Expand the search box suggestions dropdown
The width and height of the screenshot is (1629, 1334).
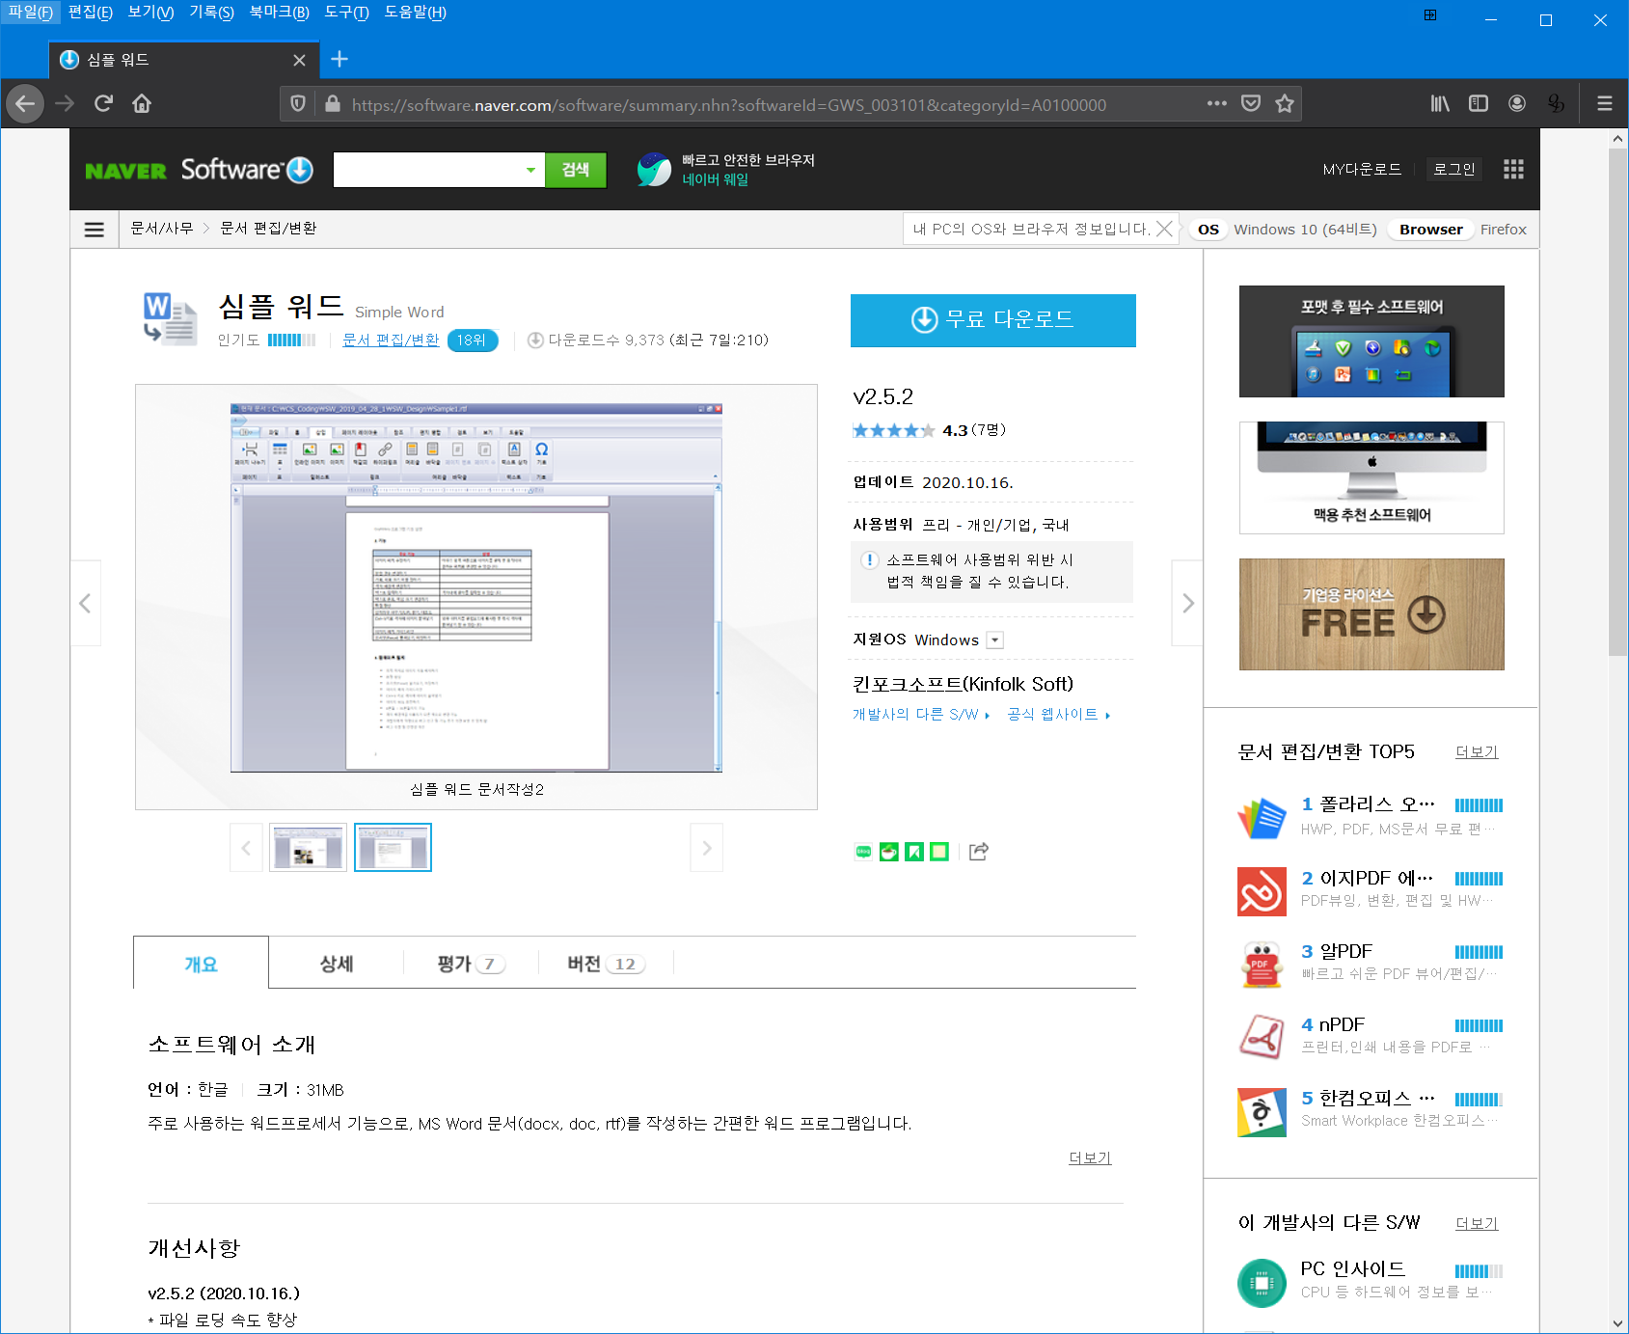[530, 170]
